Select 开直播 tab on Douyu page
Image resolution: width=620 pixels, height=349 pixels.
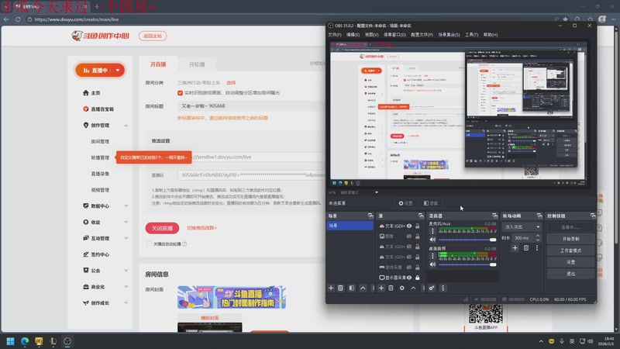(x=158, y=64)
